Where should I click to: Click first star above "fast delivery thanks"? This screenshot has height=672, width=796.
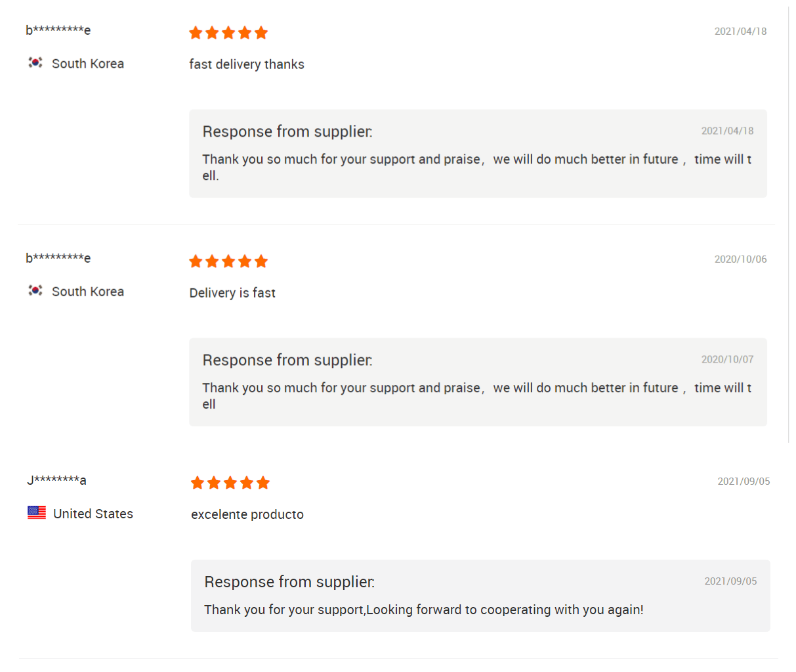[x=196, y=33]
